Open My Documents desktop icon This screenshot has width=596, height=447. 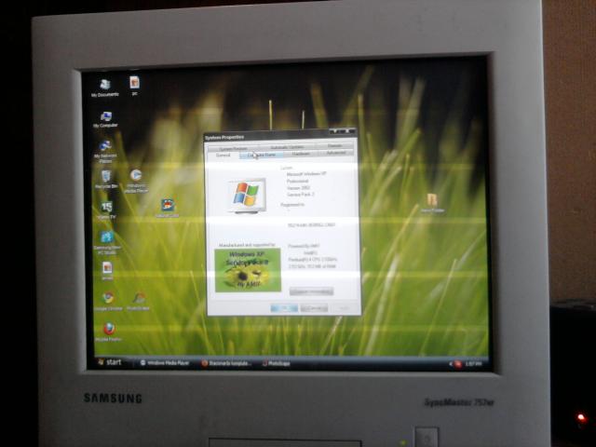coord(104,86)
